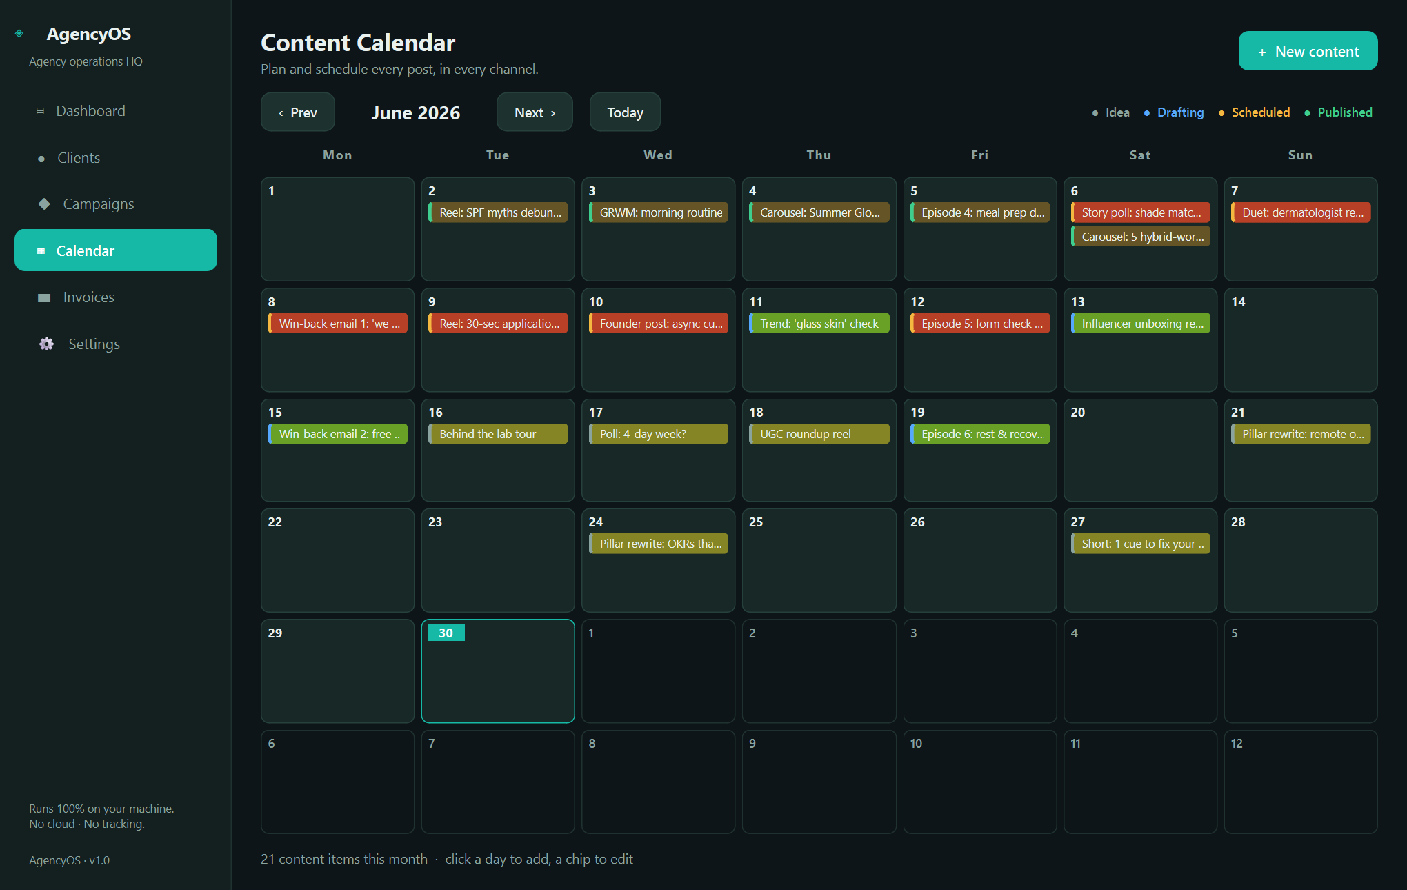1407x890 pixels.
Task: Edit 'UGC roundup reel' chip
Action: tap(819, 434)
